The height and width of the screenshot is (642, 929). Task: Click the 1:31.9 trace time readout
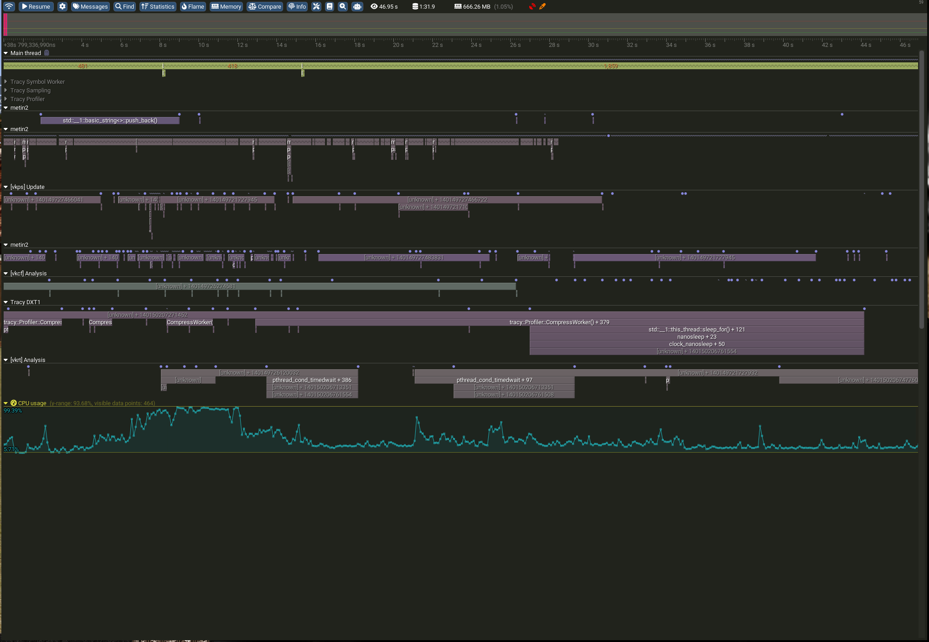tap(427, 6)
